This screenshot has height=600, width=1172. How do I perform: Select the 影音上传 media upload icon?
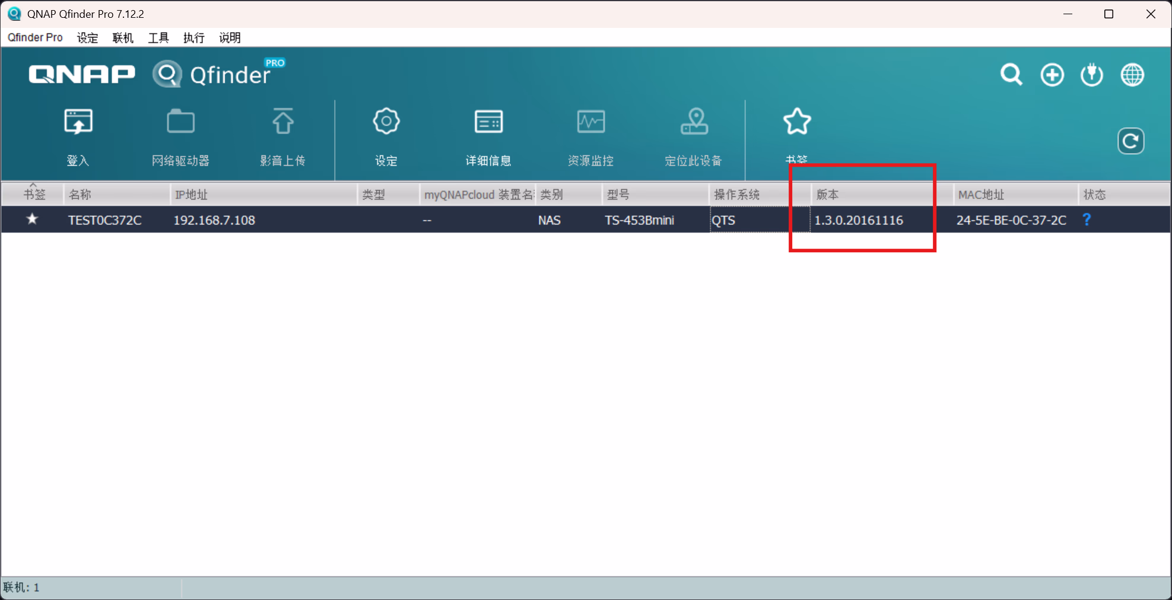[x=282, y=122]
